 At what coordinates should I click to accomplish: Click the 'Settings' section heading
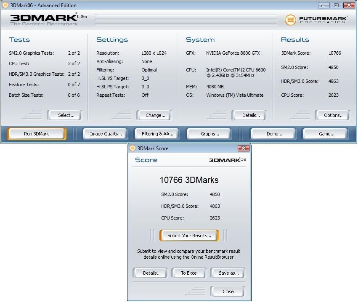pyautogui.click(x=112, y=40)
